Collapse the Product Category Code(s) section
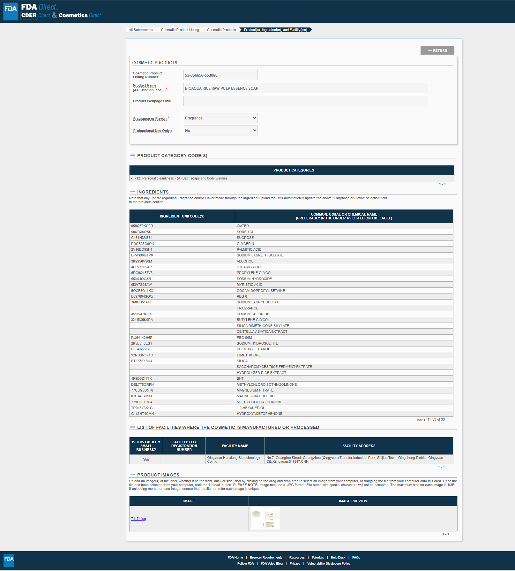Image resolution: width=515 pixels, height=571 pixels. (x=132, y=156)
